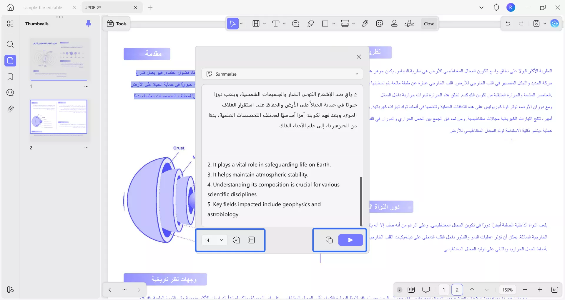Send the AI assistant prompt
This screenshot has width=565, height=300.
pyautogui.click(x=350, y=240)
